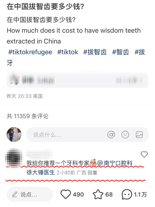The image size is (155, 207).
Task: Like the comment recommending a dentist
Action: pos(144,154)
